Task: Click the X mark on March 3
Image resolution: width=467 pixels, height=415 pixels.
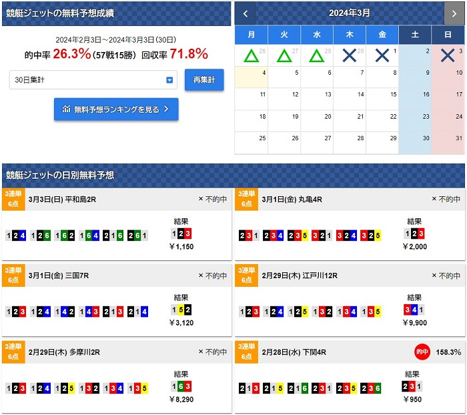Action: coord(447,56)
